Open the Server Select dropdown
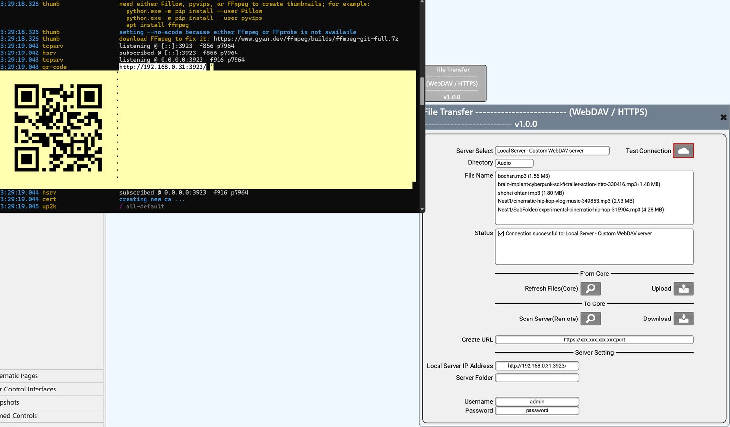Viewport: 730px width, 427px height. pyautogui.click(x=552, y=151)
